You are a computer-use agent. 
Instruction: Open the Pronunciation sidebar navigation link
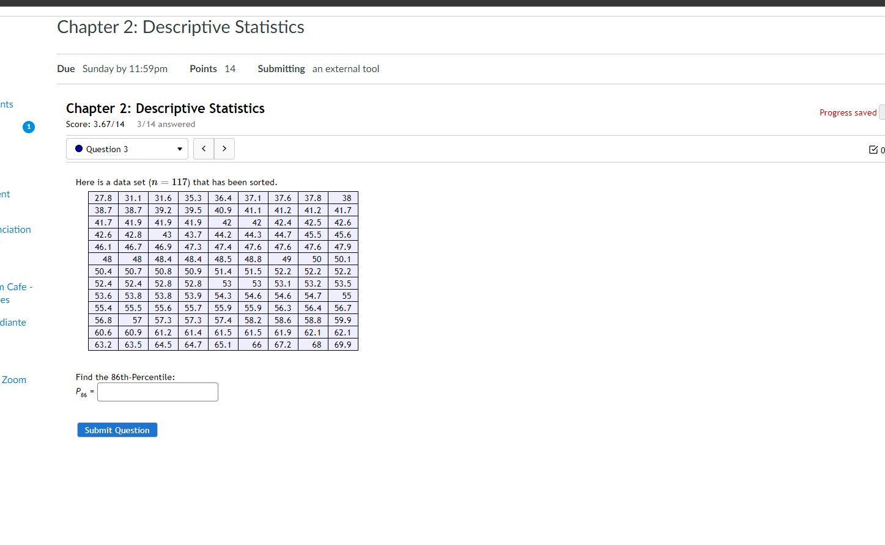[x=15, y=229]
